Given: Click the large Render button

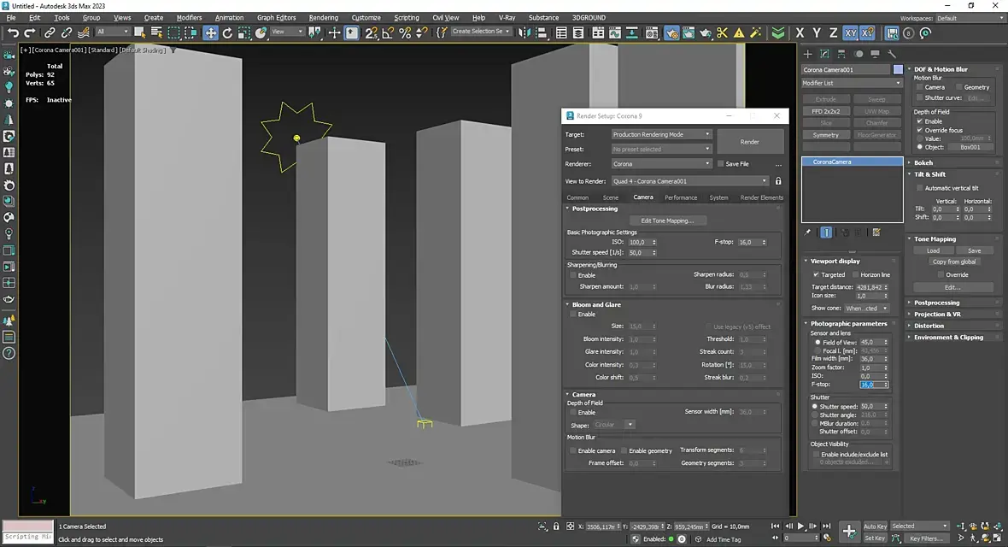Looking at the screenshot, I should [749, 142].
